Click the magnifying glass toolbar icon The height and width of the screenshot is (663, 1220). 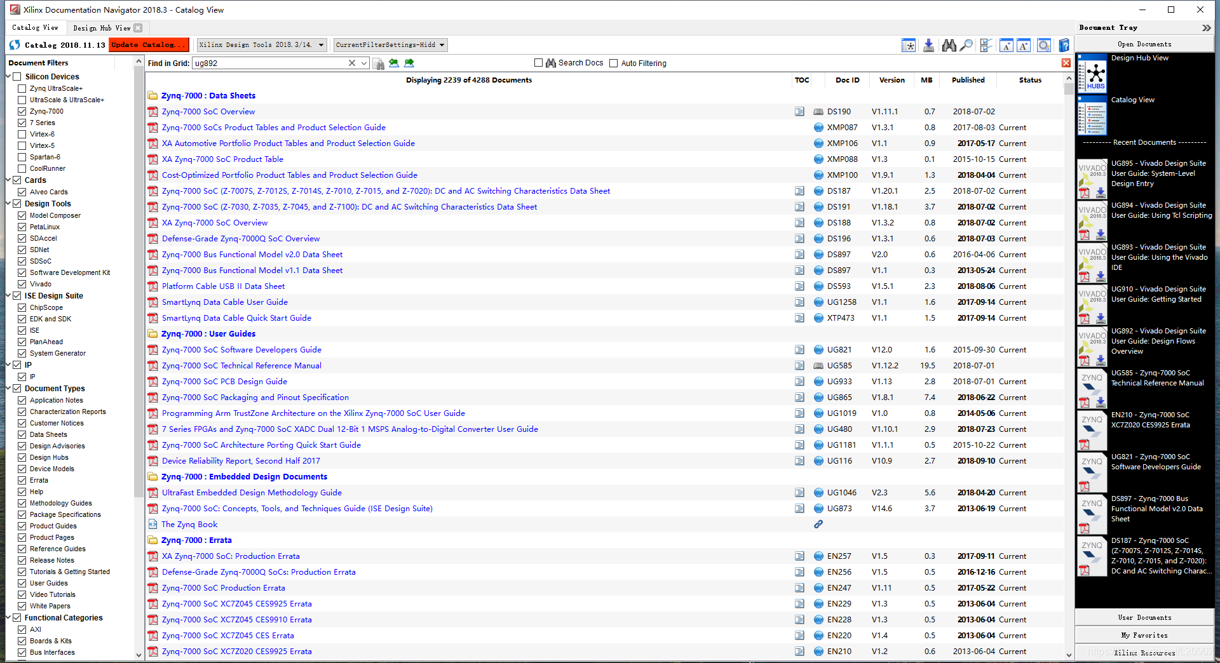(x=966, y=45)
